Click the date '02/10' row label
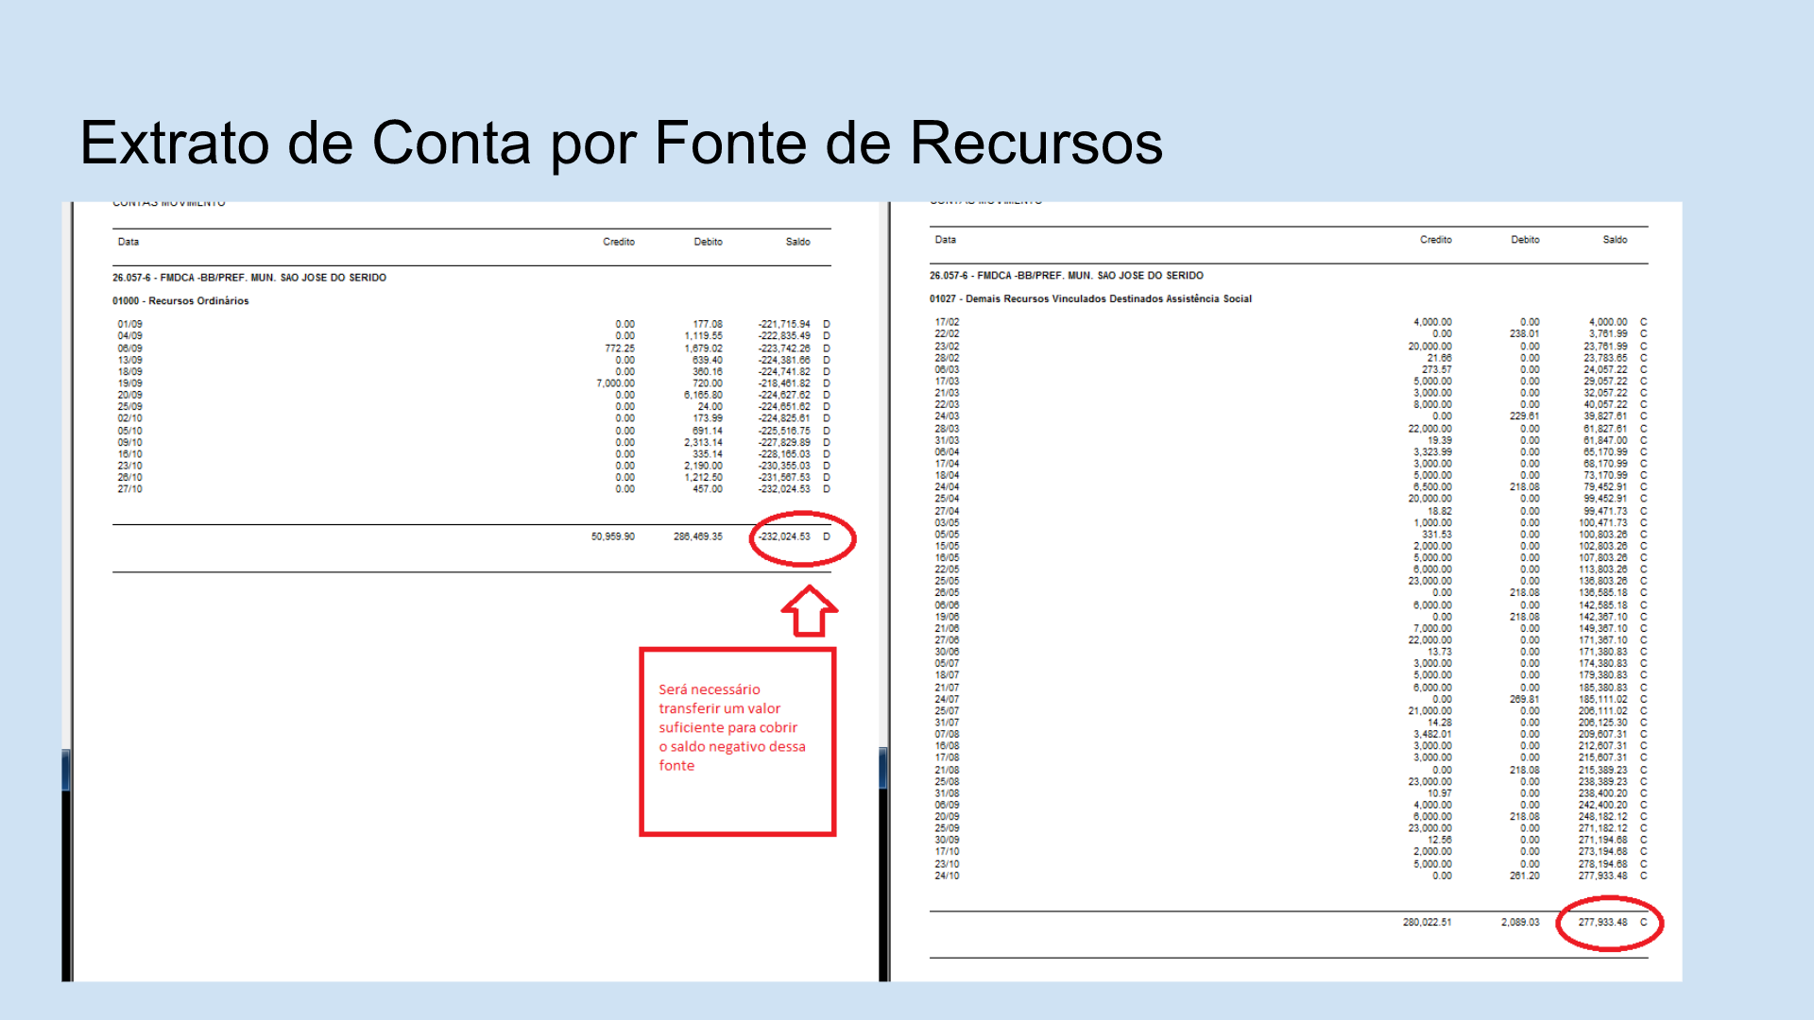Image resolution: width=1814 pixels, height=1020 pixels. coord(130,418)
